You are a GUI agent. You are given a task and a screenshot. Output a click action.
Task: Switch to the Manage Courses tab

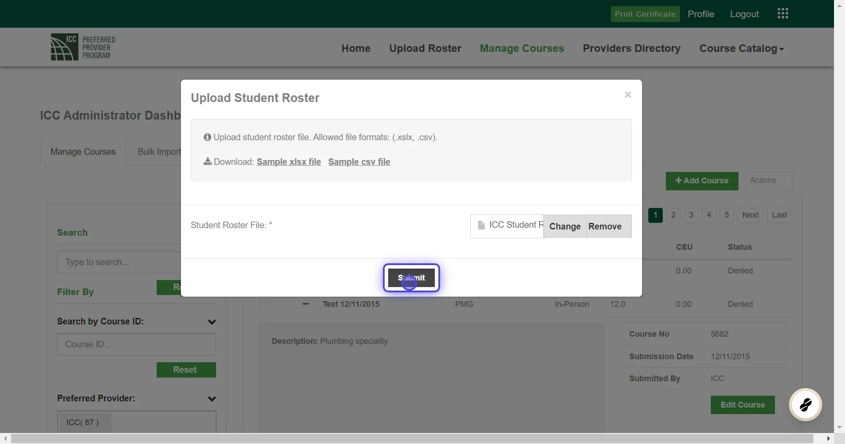(x=83, y=152)
